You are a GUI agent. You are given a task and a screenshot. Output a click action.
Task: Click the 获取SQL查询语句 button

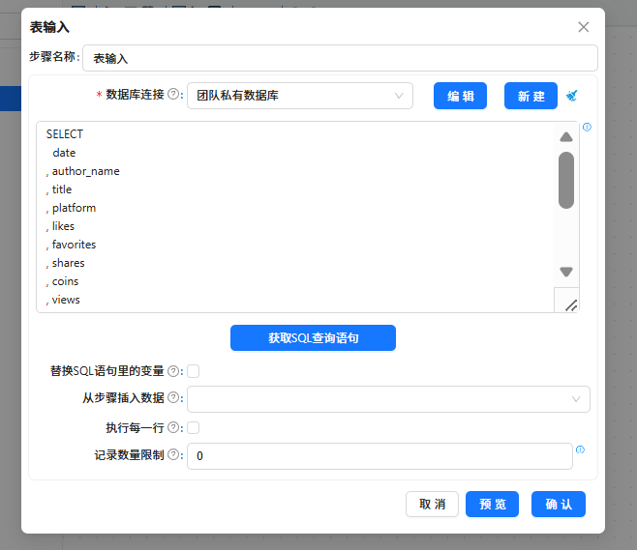(313, 338)
